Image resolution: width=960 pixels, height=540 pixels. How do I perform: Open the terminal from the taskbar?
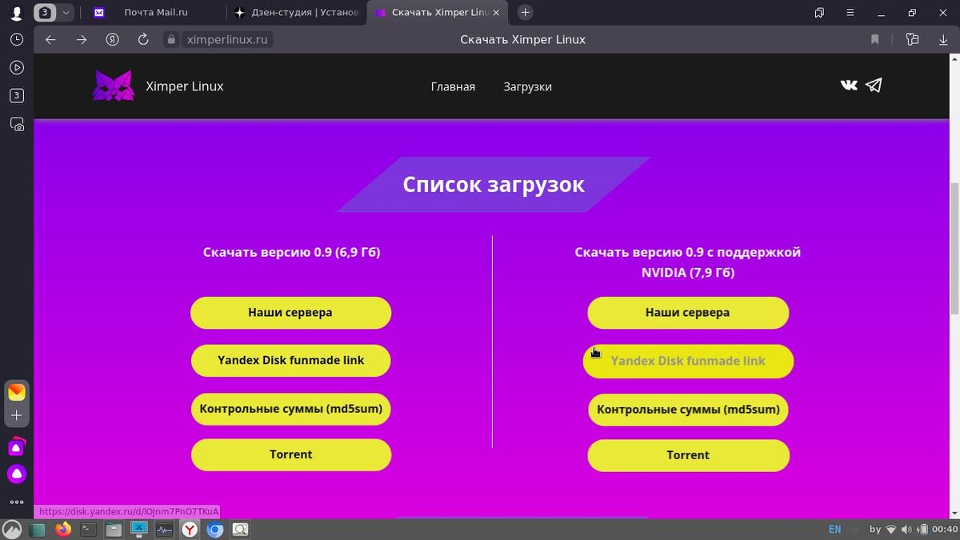tap(89, 529)
